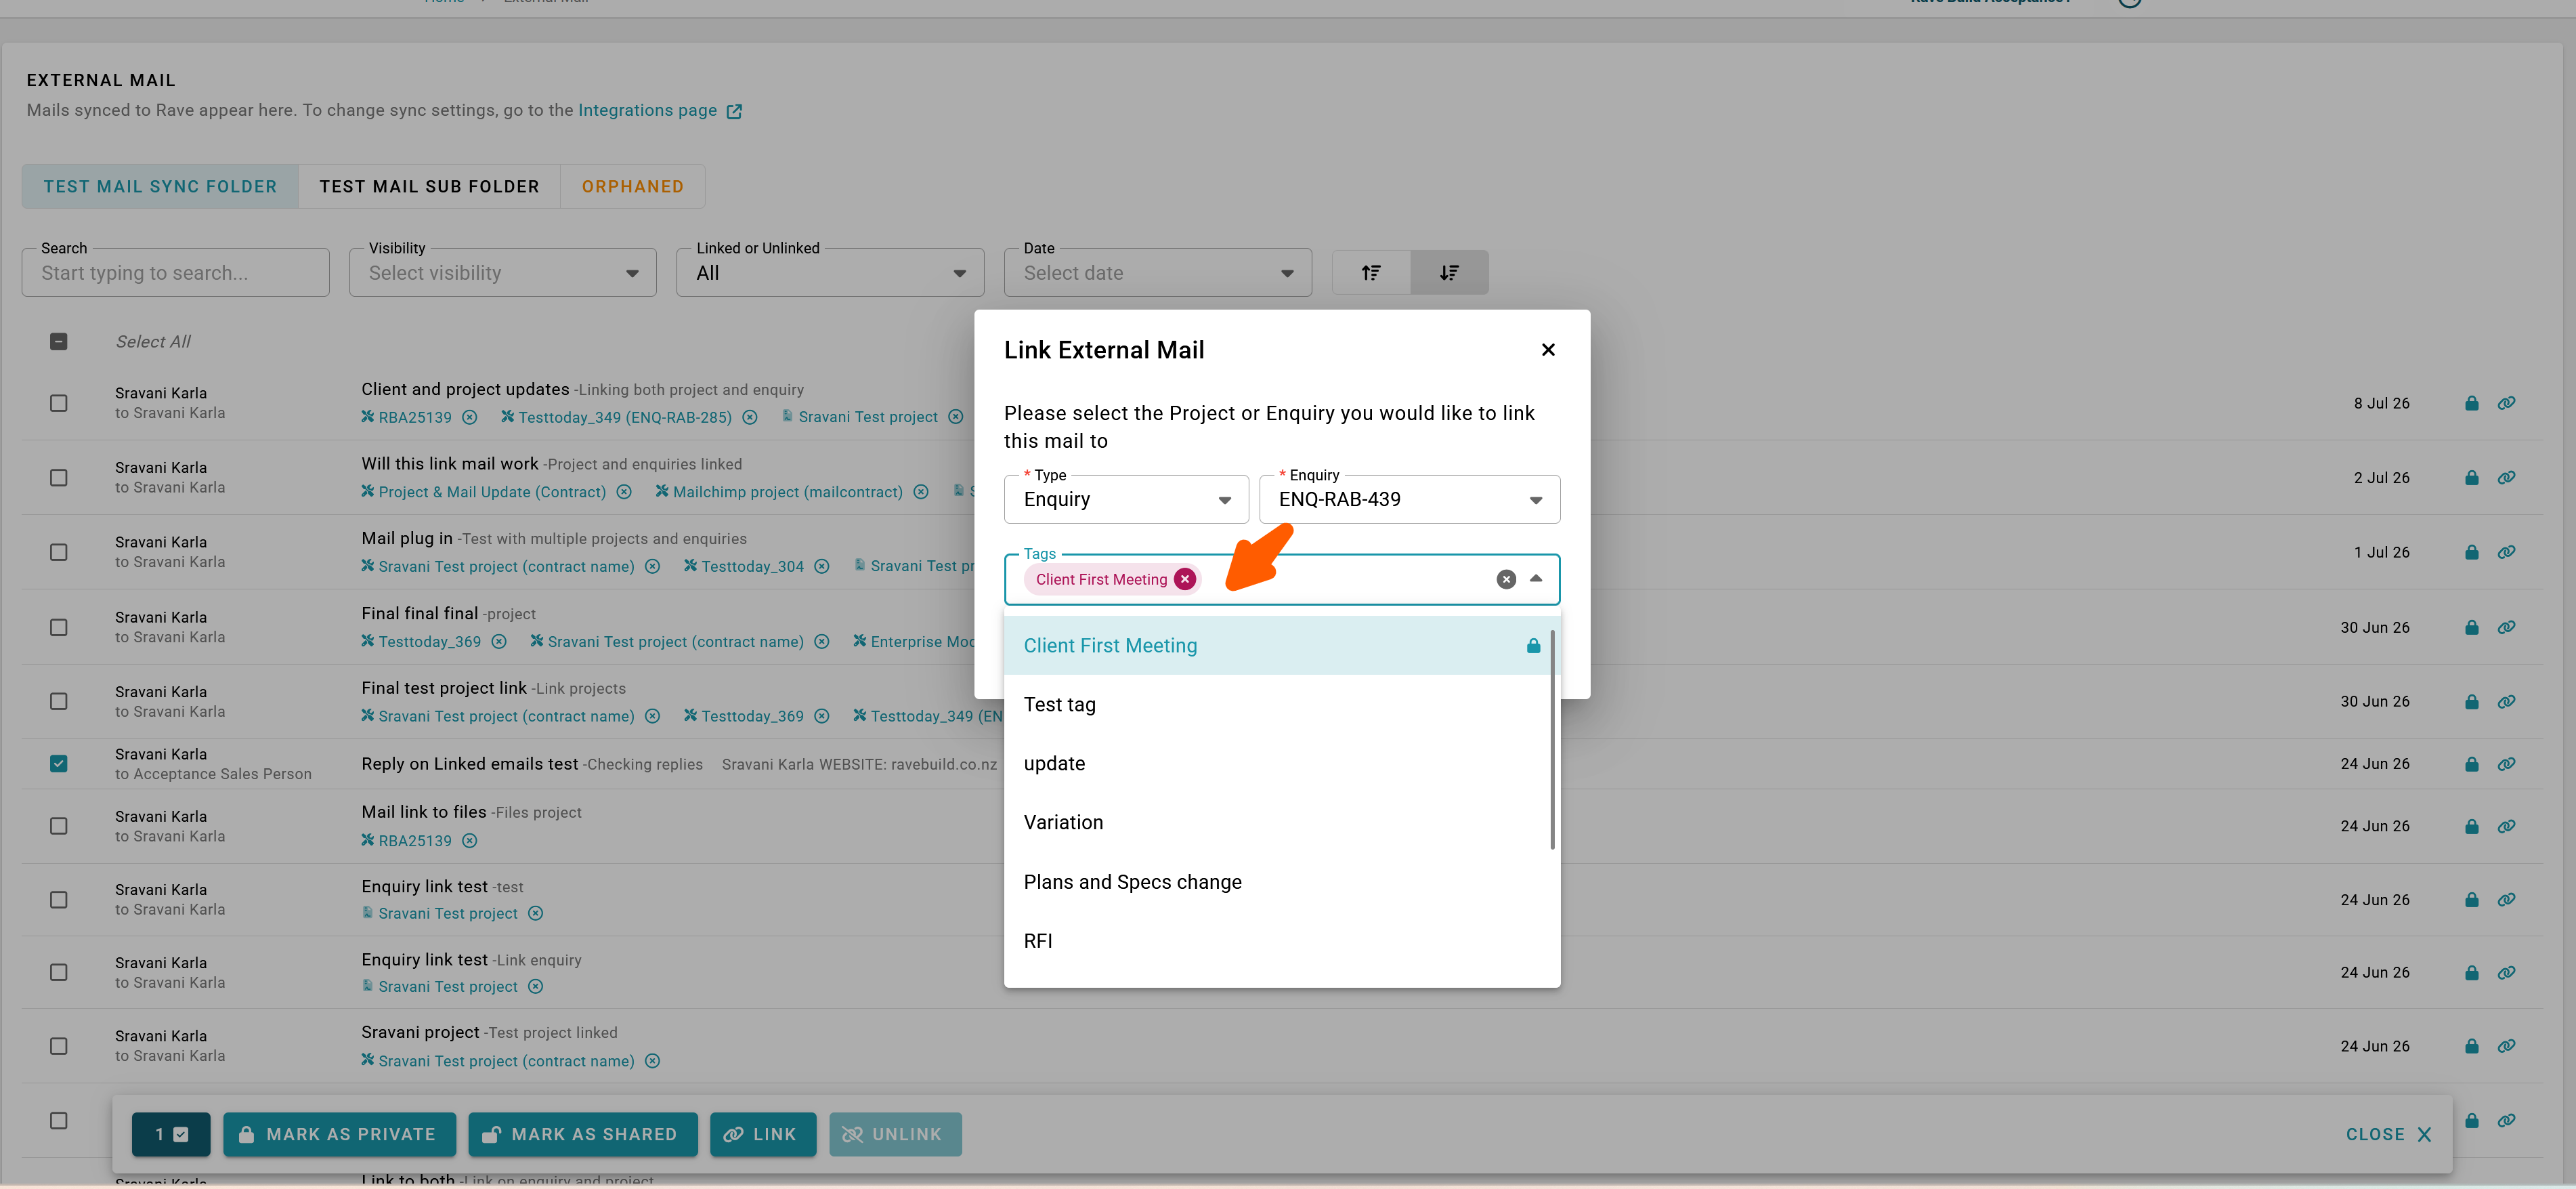Sort mails in descending order
Viewport: 2576px width, 1189px height.
(1449, 272)
